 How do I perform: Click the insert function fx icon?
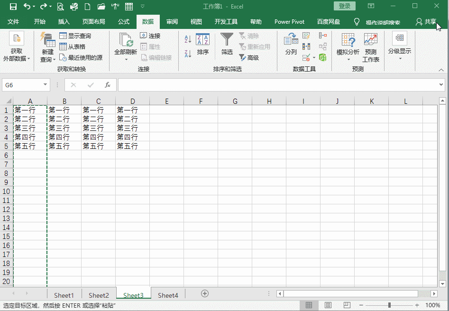[108, 85]
